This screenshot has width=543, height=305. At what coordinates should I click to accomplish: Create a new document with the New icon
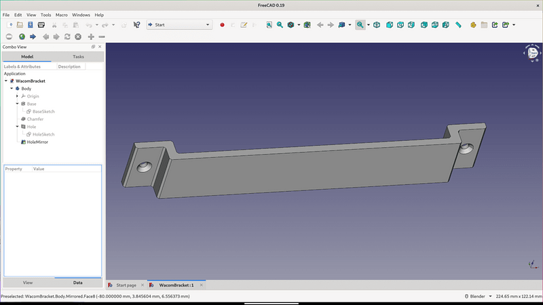point(10,25)
